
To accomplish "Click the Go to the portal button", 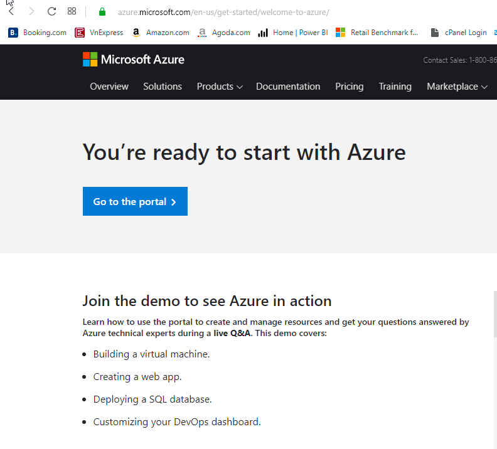I will click(135, 201).
